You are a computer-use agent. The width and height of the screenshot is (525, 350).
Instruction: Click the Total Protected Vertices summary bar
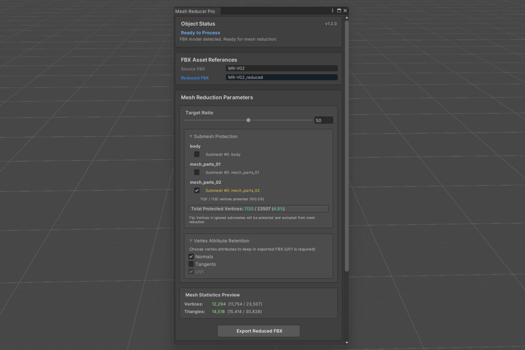(259, 209)
